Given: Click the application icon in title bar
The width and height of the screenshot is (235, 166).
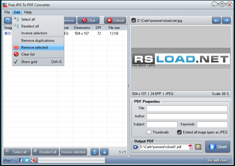Looking at the screenshot, I should [x=5, y=5].
